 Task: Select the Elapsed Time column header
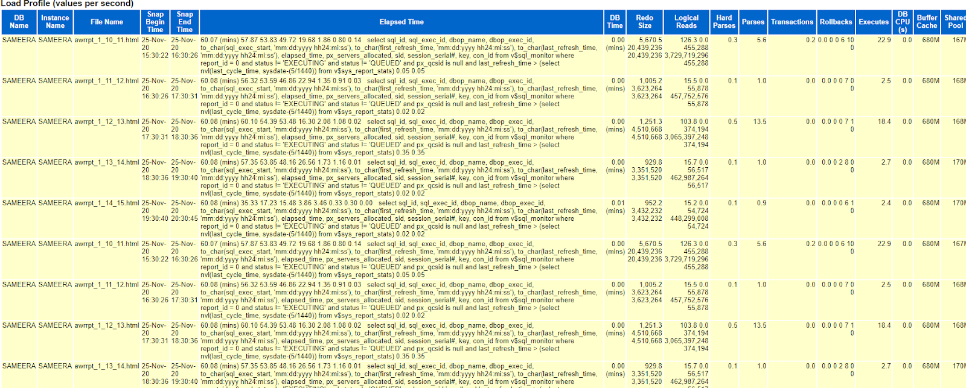[x=401, y=22]
